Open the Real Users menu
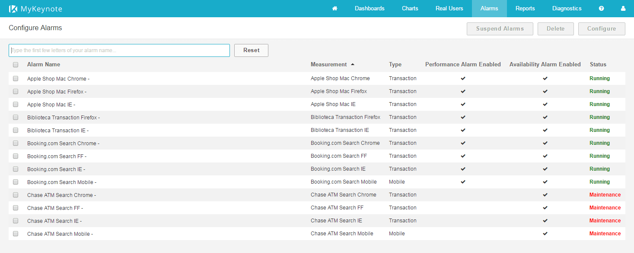The height and width of the screenshot is (253, 634). point(449,9)
